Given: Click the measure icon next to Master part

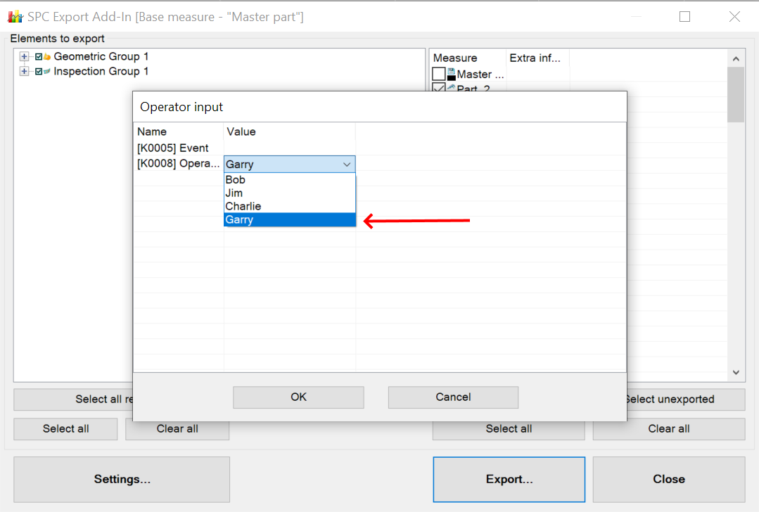Looking at the screenshot, I should 451,73.
